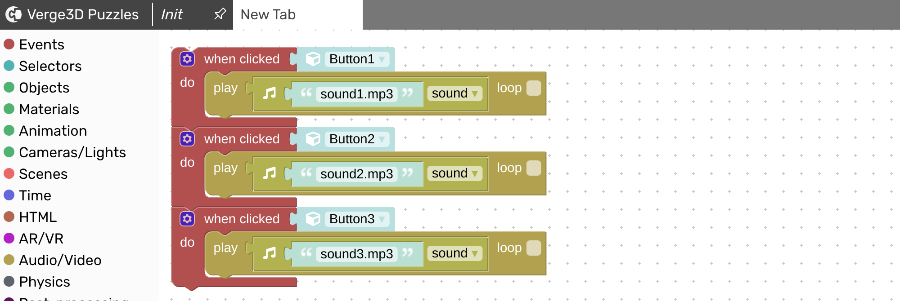Enable loop checkbox for sound1.mp3
The image size is (900, 301).
(x=534, y=88)
